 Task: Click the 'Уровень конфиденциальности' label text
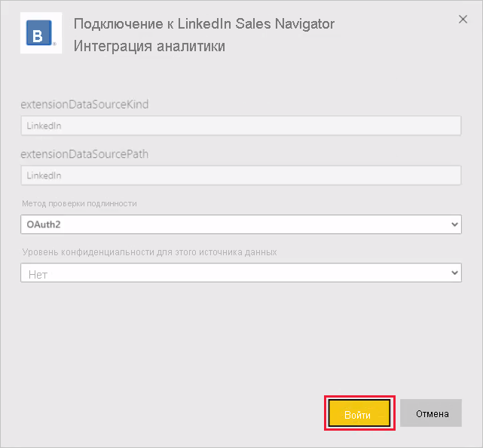click(149, 252)
